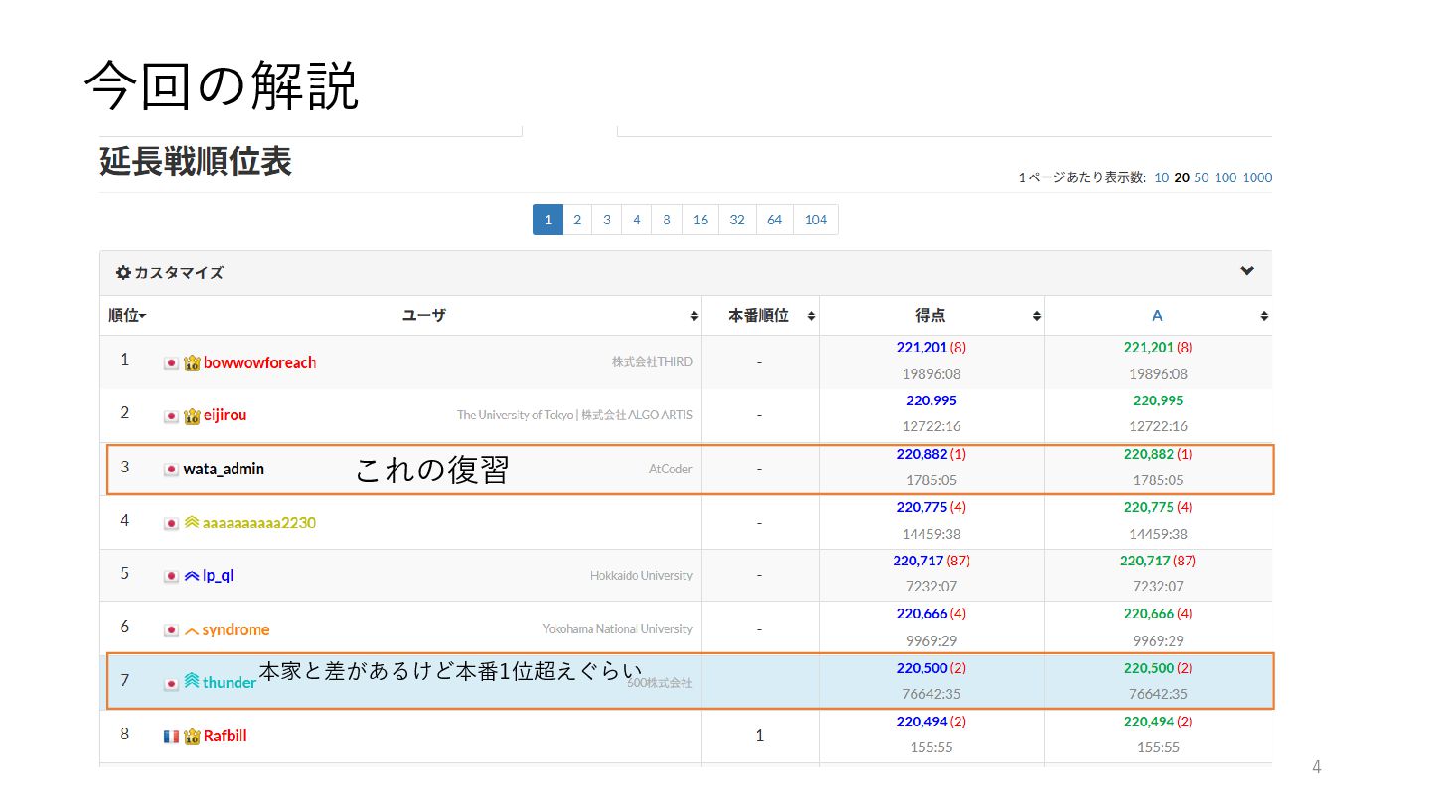Open eijirou's user profile
The width and height of the screenshot is (1431, 805).
(225, 415)
